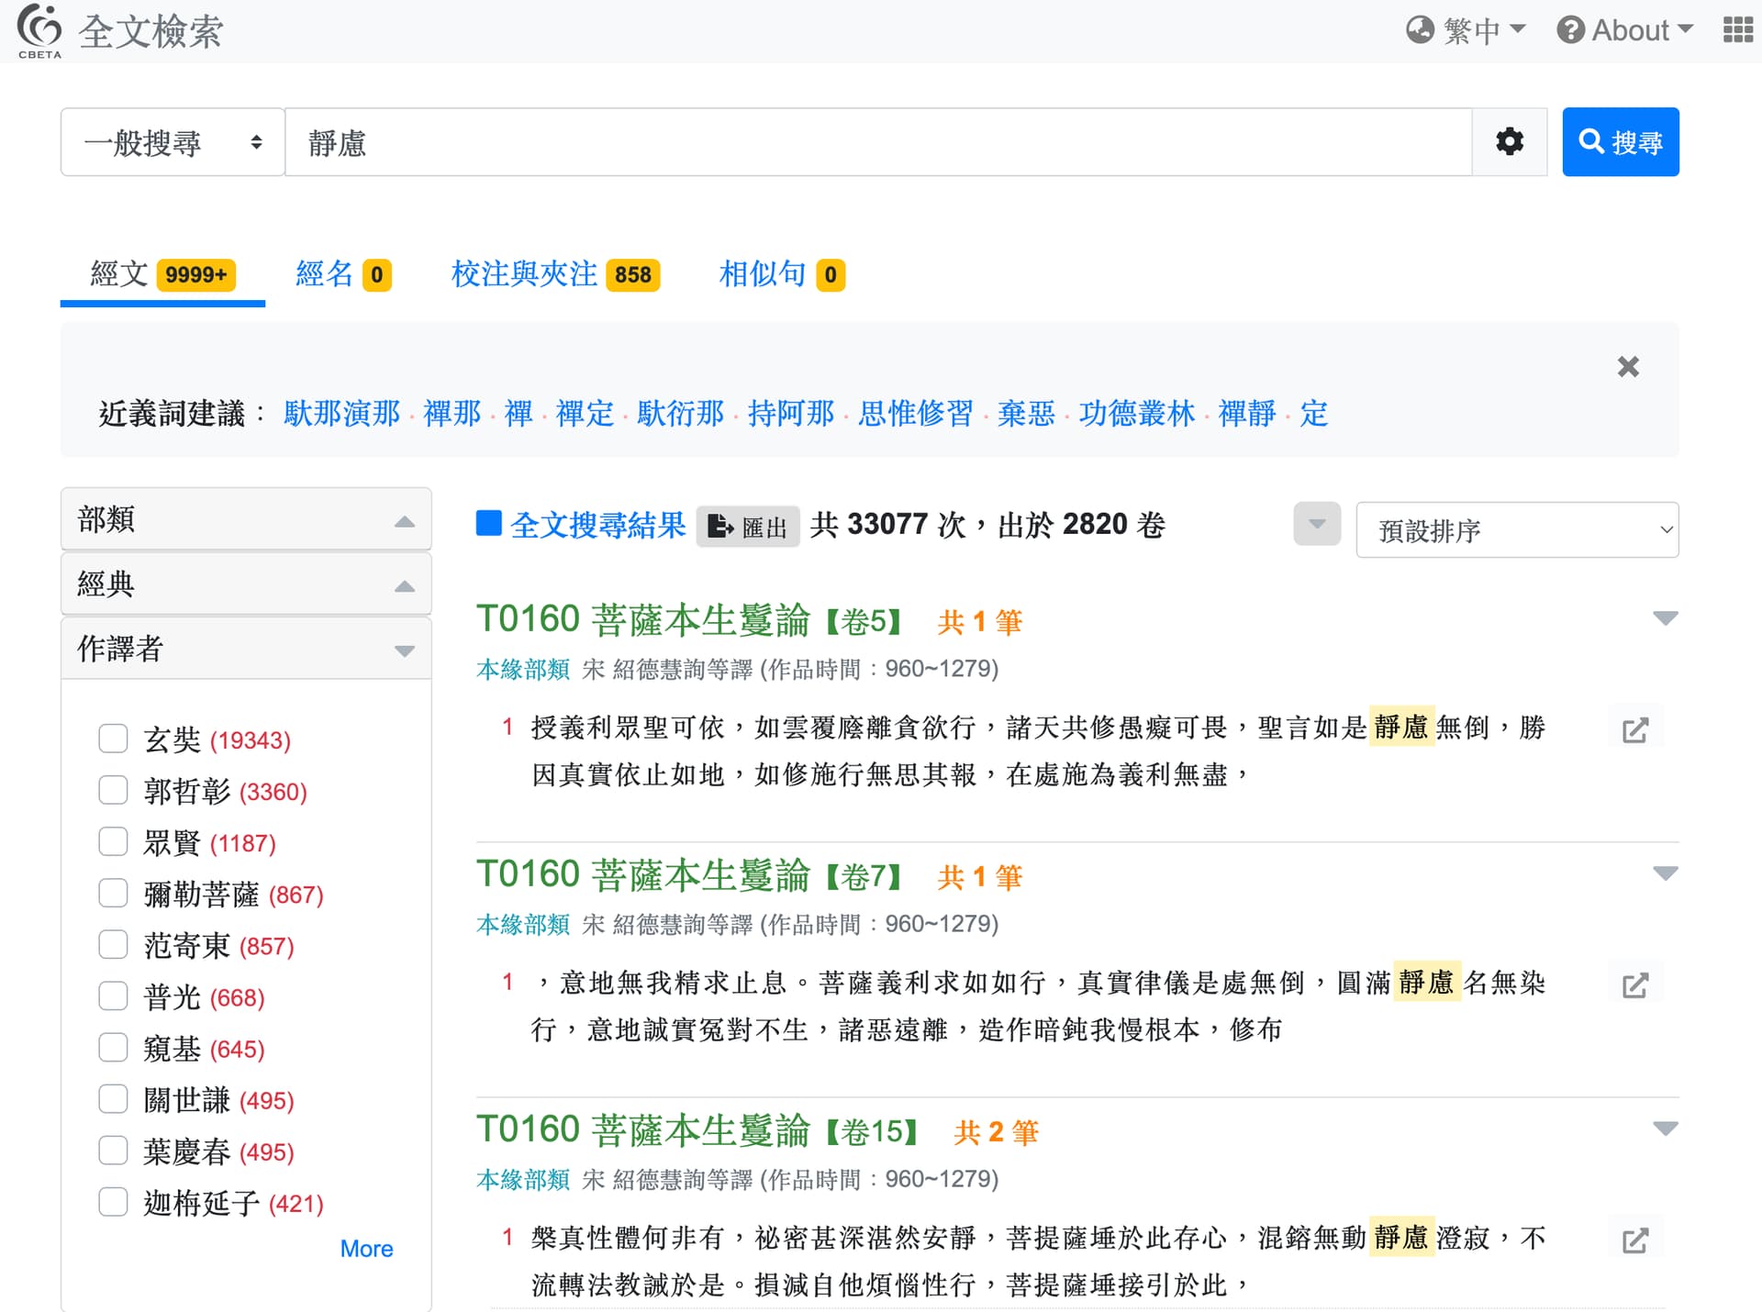Screen dimensions: 1762x1312
Task: Check the 眾賢 translator checkbox
Action: 113,841
